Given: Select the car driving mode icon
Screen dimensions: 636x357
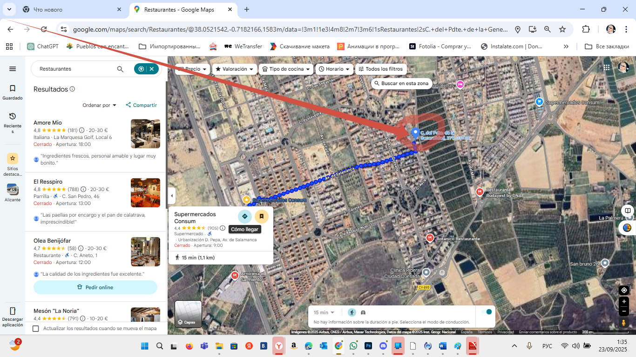Looking at the screenshot, I should [363, 312].
